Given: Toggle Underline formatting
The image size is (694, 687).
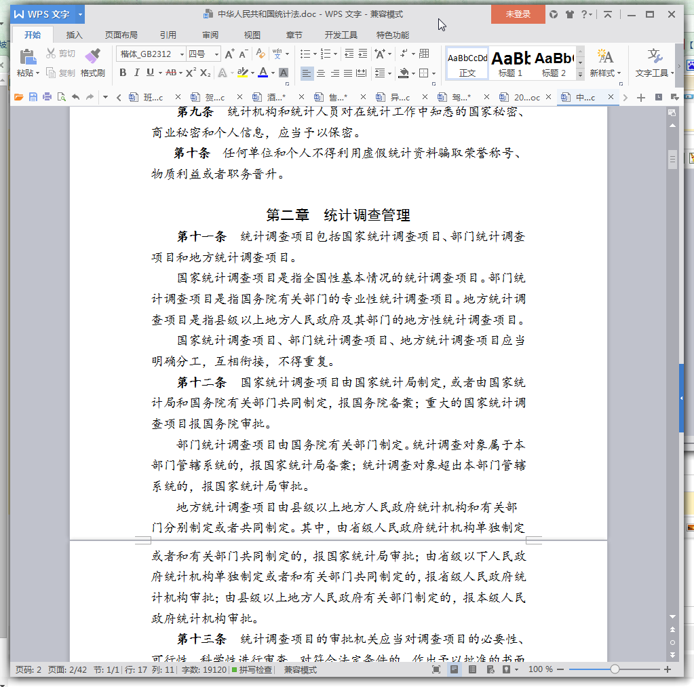Looking at the screenshot, I should [150, 73].
